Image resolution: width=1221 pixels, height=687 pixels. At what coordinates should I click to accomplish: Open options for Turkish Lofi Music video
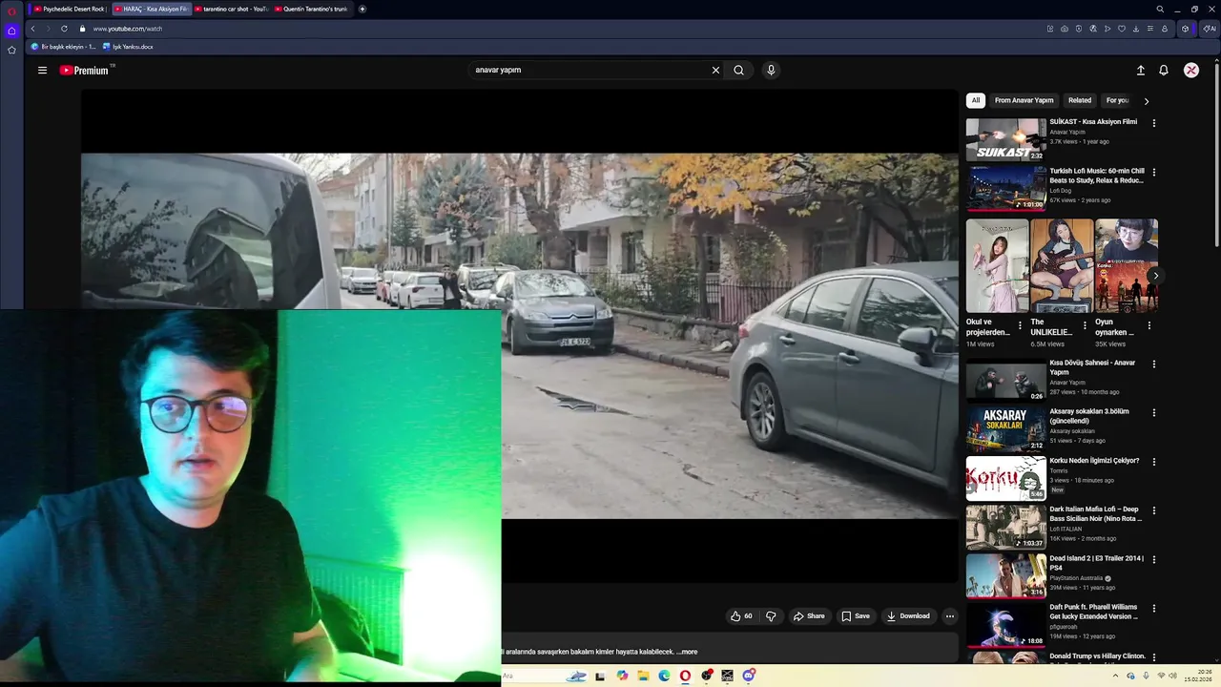[x=1154, y=173]
